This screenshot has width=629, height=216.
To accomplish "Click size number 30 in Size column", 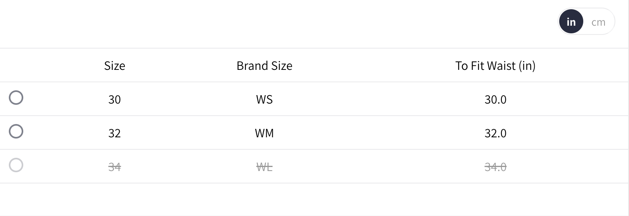I will pyautogui.click(x=114, y=100).
